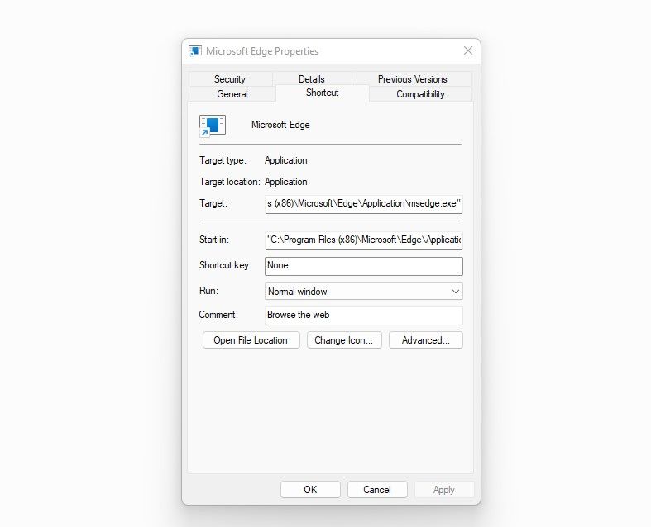651x527 pixels.
Task: Click into the Target path field
Action: 364,204
